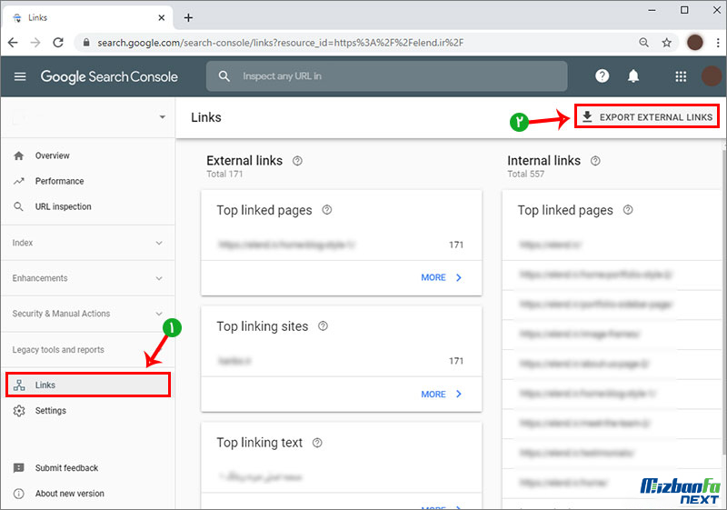
Task: Click the Inspect any URL field
Action: click(387, 76)
